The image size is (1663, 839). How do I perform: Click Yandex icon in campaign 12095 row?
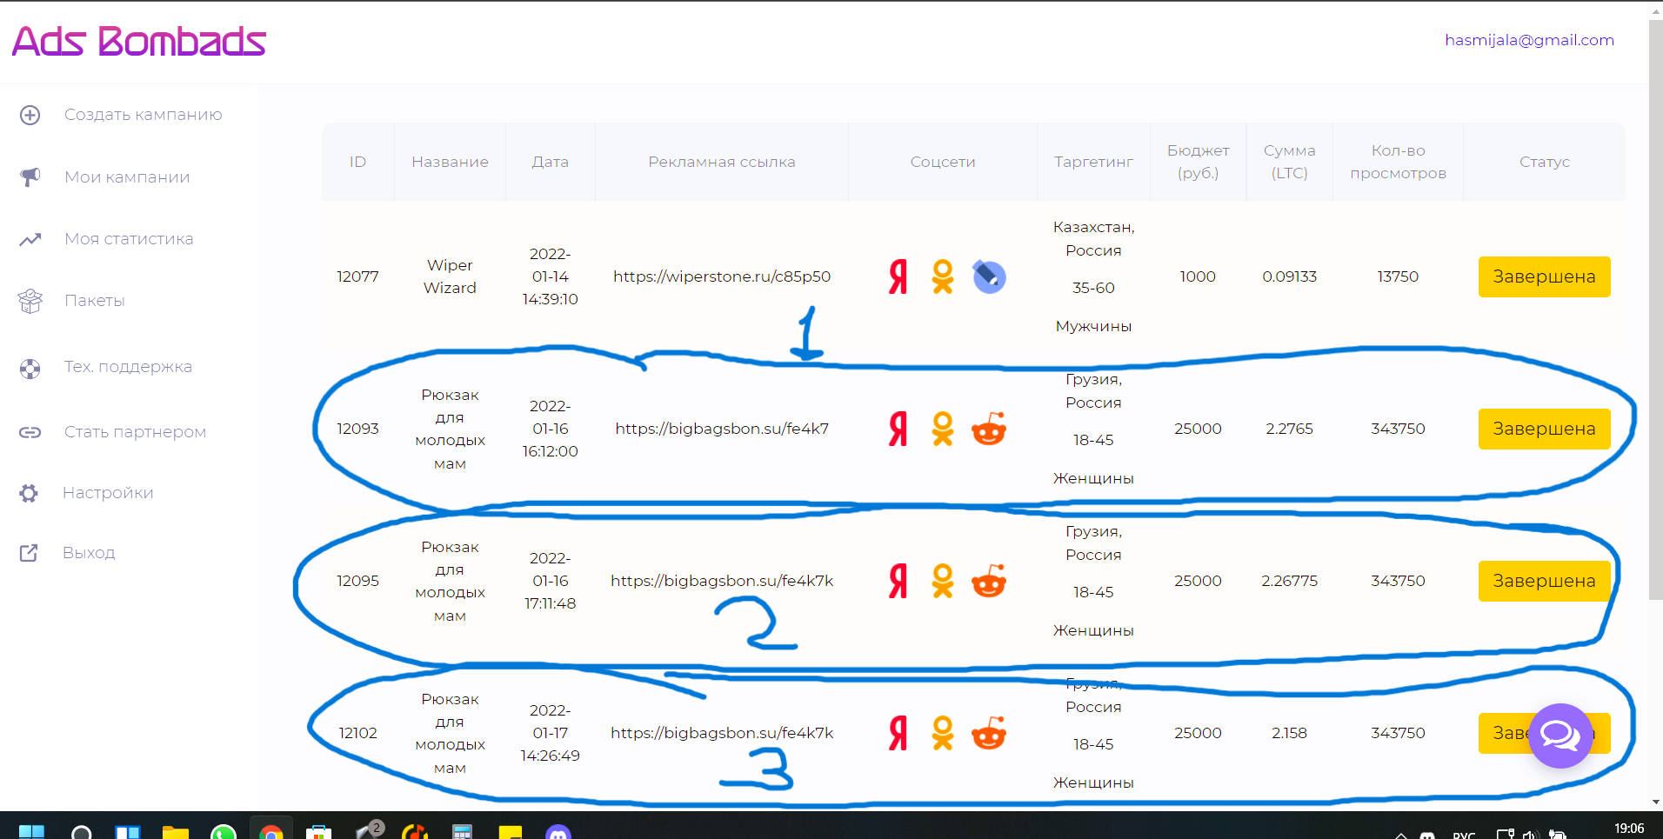[898, 581]
